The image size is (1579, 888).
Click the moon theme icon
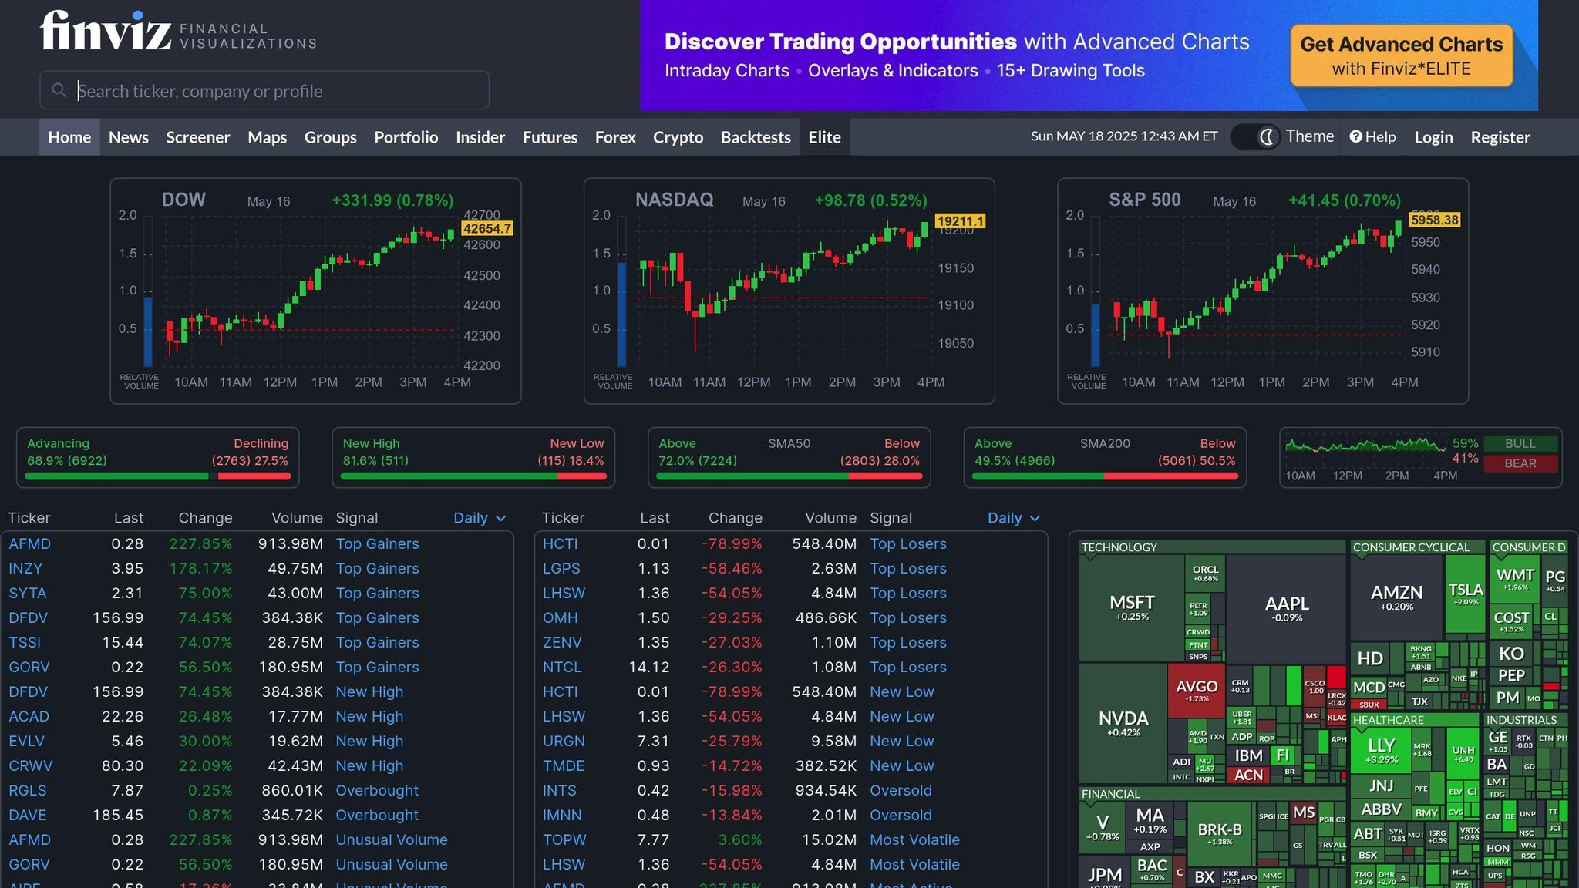click(1266, 137)
